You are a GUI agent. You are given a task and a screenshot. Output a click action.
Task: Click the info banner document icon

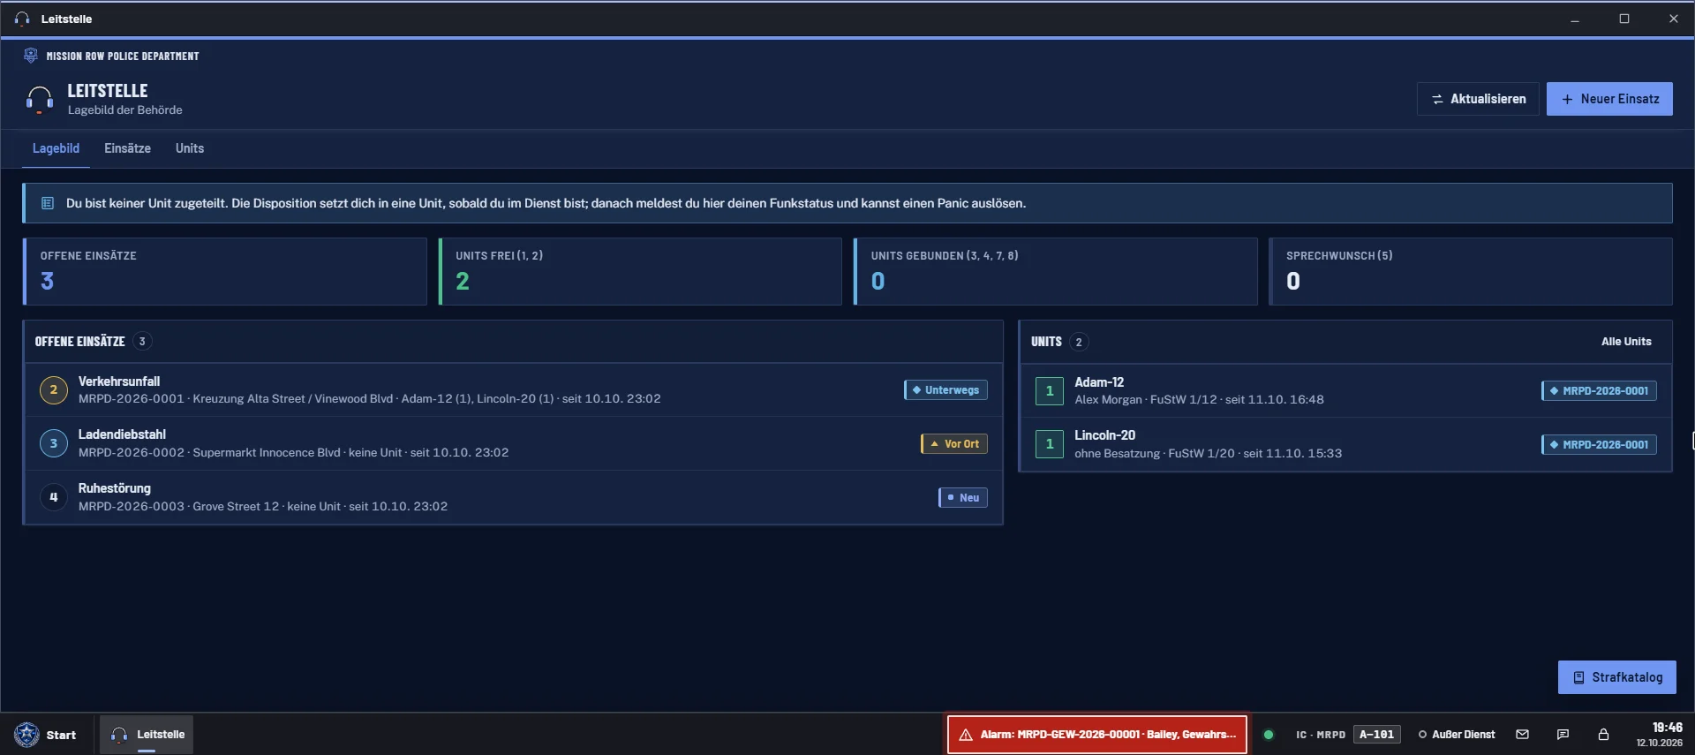(x=48, y=203)
